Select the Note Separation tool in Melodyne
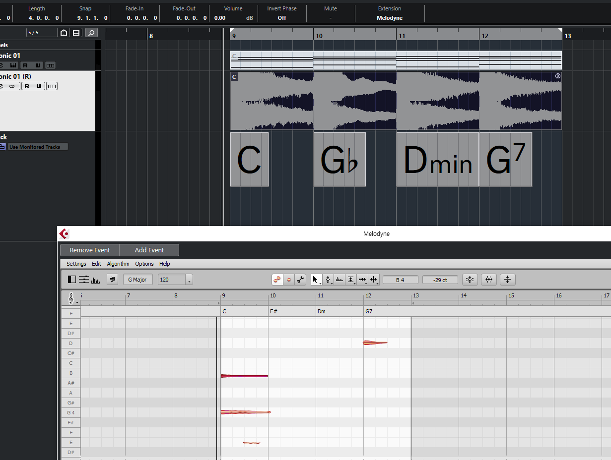 374,280
